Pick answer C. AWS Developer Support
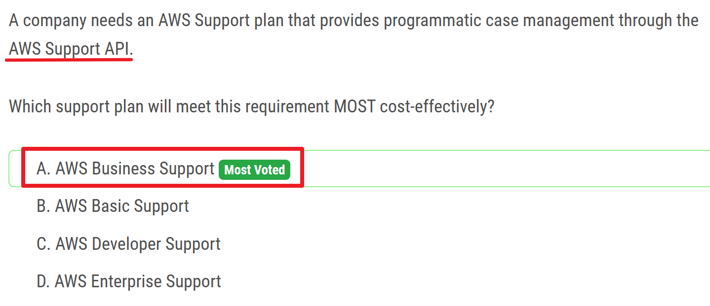This screenshot has height=306, width=710. pos(128,244)
